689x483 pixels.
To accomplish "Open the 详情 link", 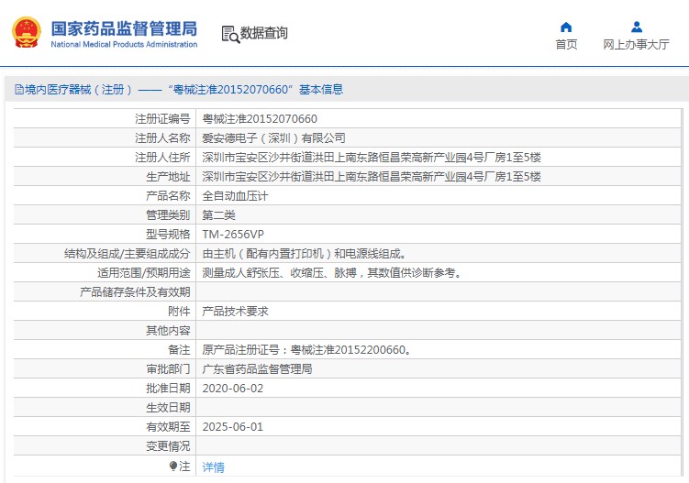I will [x=213, y=467].
